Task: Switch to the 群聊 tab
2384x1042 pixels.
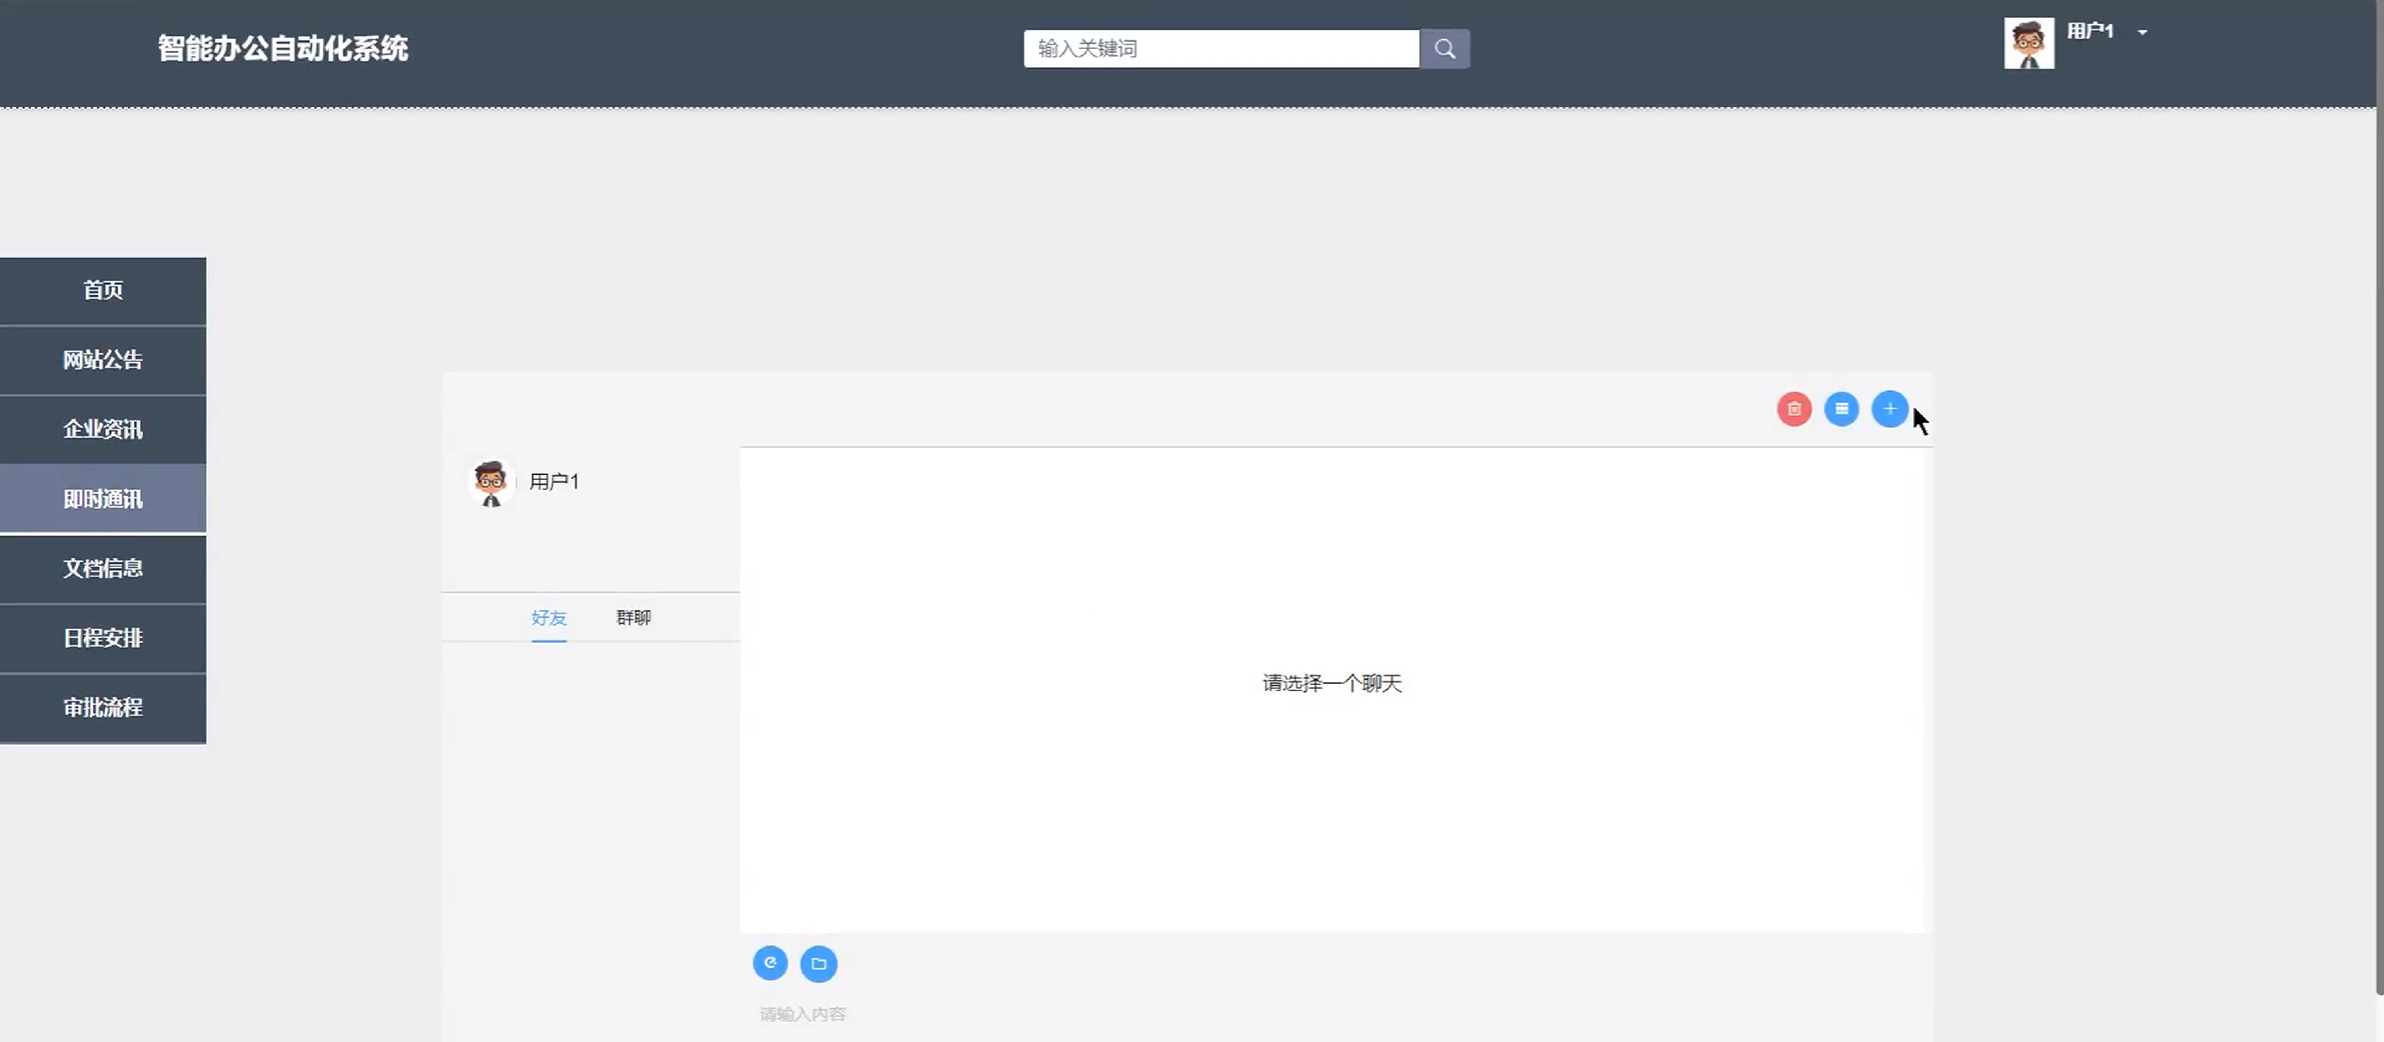Action: point(633,618)
